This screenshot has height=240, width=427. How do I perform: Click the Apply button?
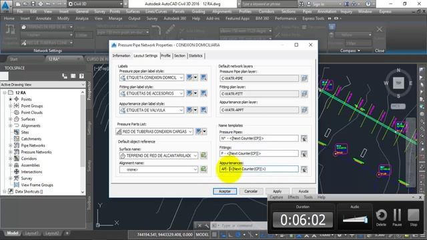277,191
